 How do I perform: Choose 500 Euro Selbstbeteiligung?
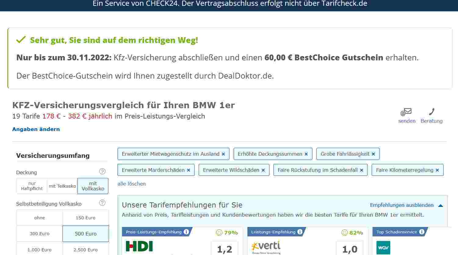86,234
